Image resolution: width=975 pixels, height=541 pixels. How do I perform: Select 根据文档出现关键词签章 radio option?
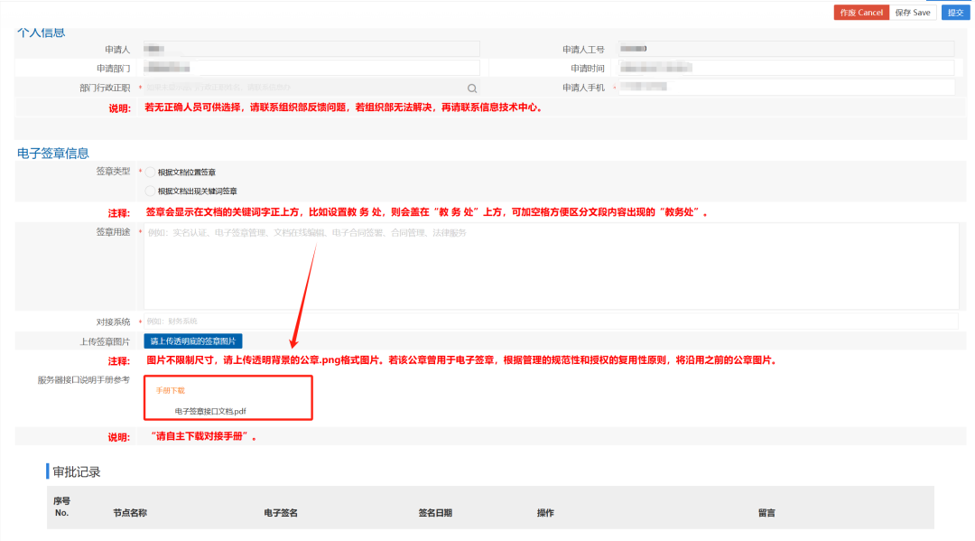[x=151, y=191]
